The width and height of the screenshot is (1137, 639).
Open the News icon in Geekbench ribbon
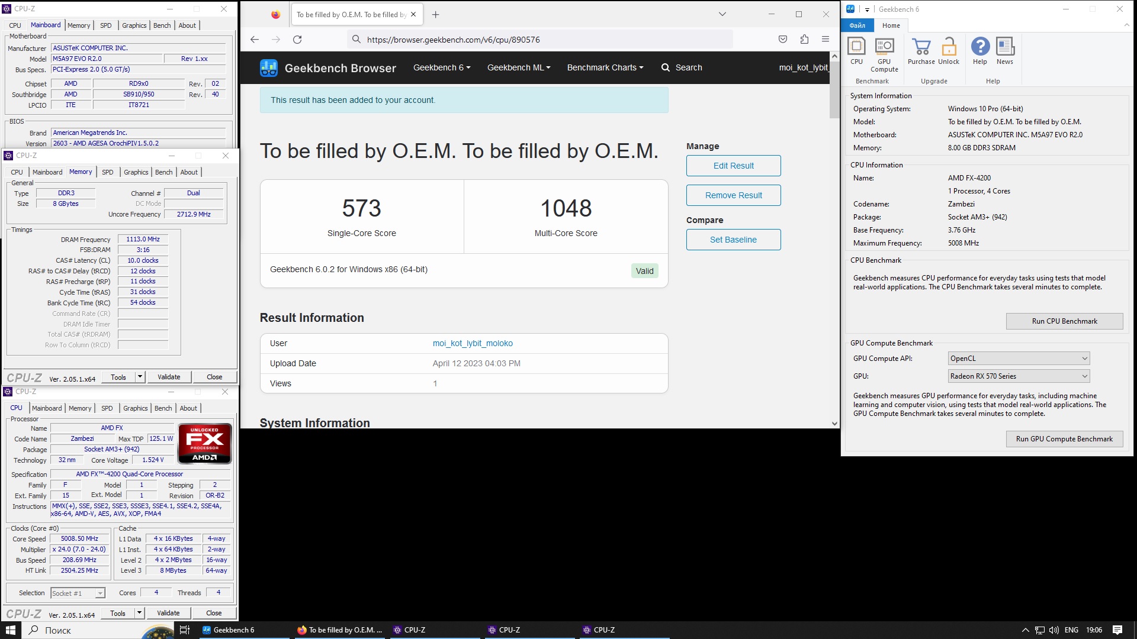1005,51
